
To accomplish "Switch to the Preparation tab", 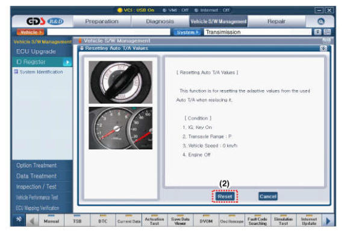I will (102, 22).
